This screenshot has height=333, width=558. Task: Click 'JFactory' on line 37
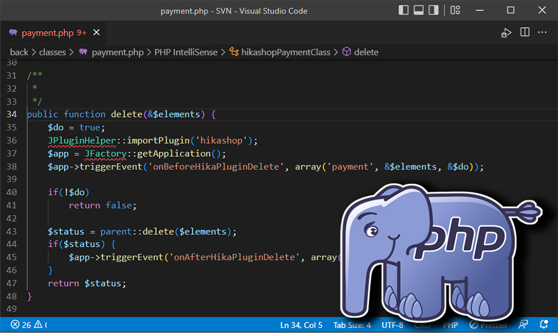(105, 154)
